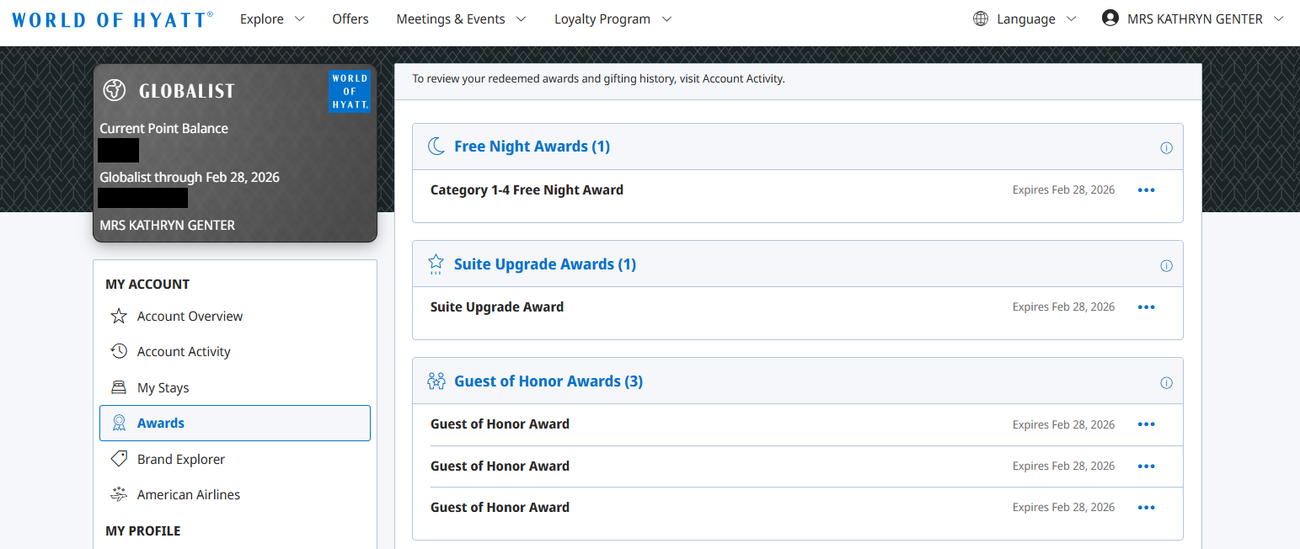Viewport: 1300px width, 549px height.
Task: Expand the Explore dropdown menu
Action: [x=271, y=18]
